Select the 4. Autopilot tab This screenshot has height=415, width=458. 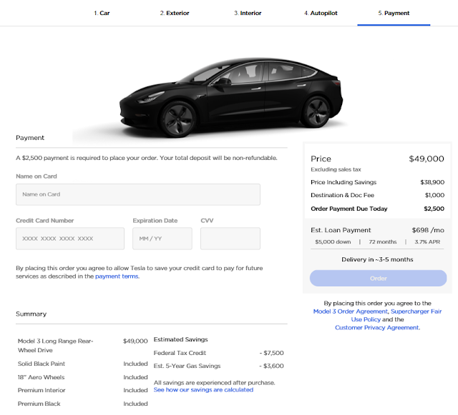321,13
